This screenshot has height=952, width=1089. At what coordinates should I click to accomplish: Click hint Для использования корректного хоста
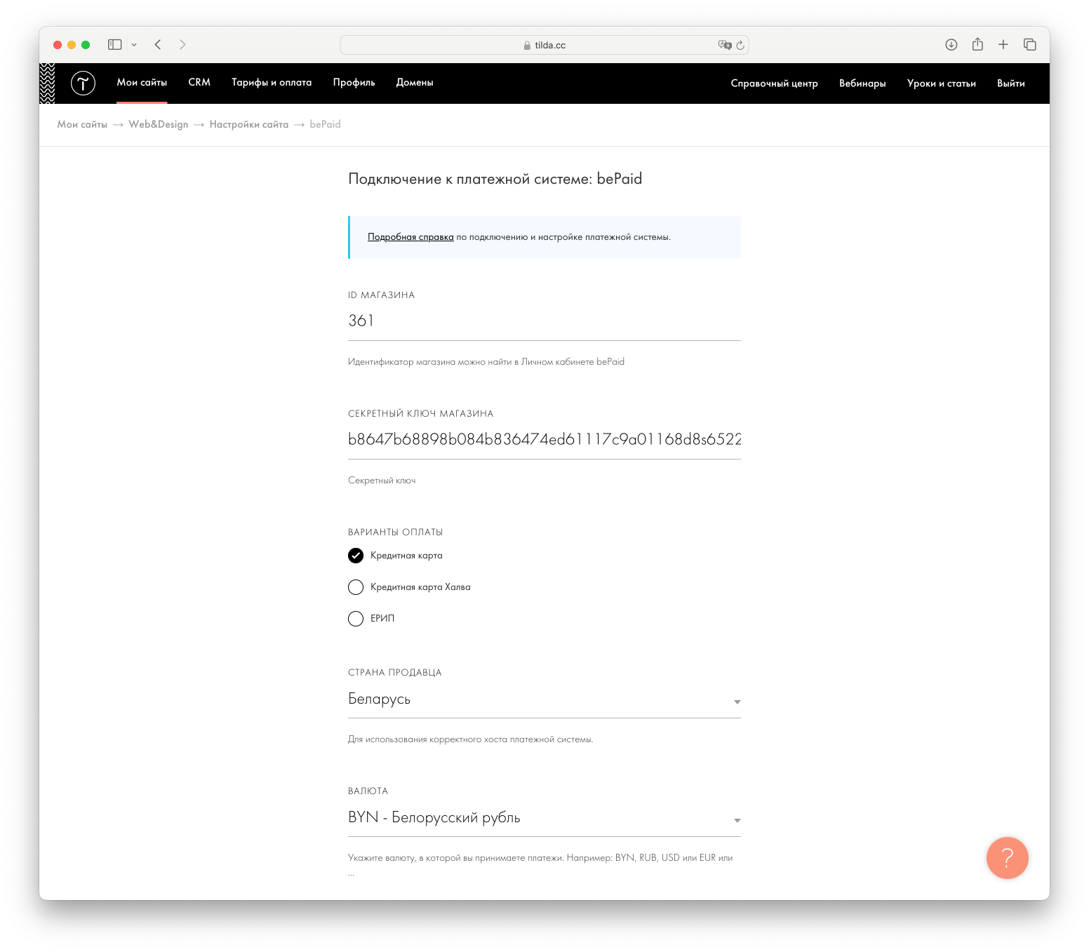[470, 739]
